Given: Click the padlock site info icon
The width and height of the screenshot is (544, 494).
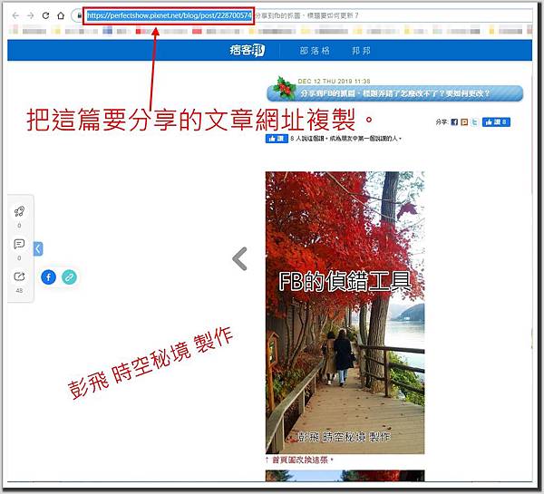Looking at the screenshot, I should pos(79,15).
